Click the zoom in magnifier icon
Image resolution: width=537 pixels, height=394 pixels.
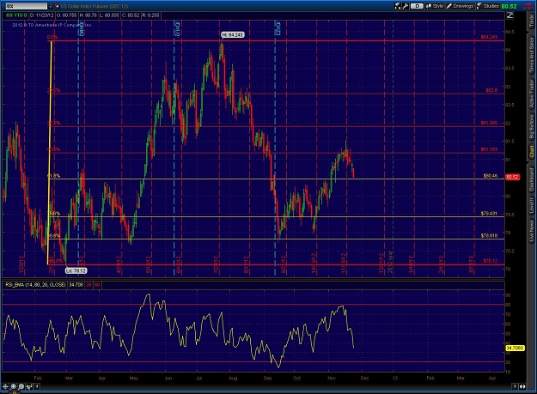click(14, 386)
